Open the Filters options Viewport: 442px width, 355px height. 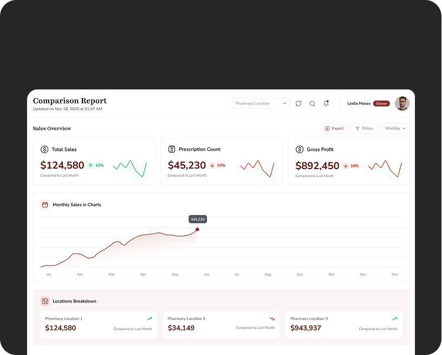pyautogui.click(x=365, y=128)
